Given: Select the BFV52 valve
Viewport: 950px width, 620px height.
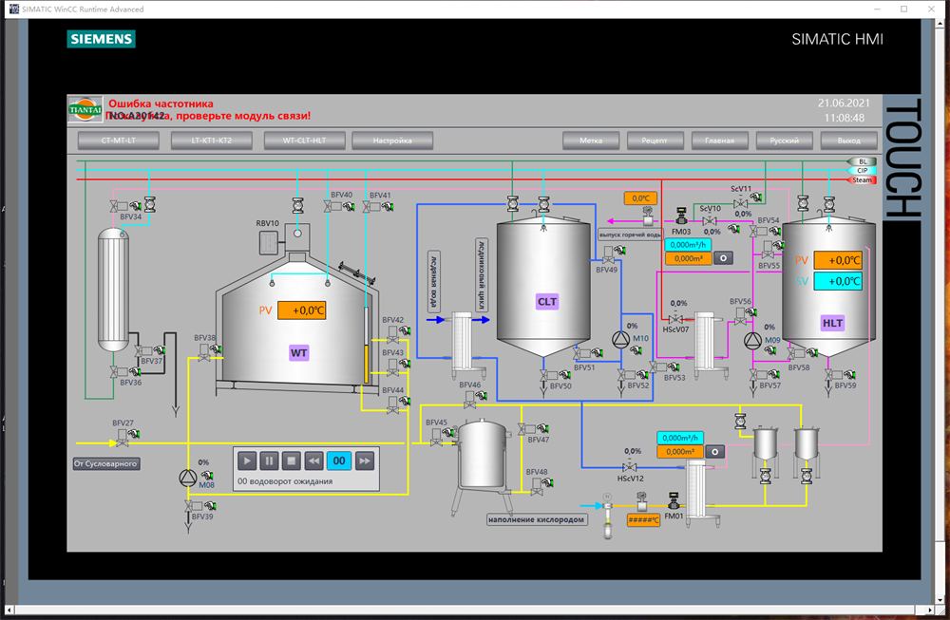Looking at the screenshot, I should point(627,375).
